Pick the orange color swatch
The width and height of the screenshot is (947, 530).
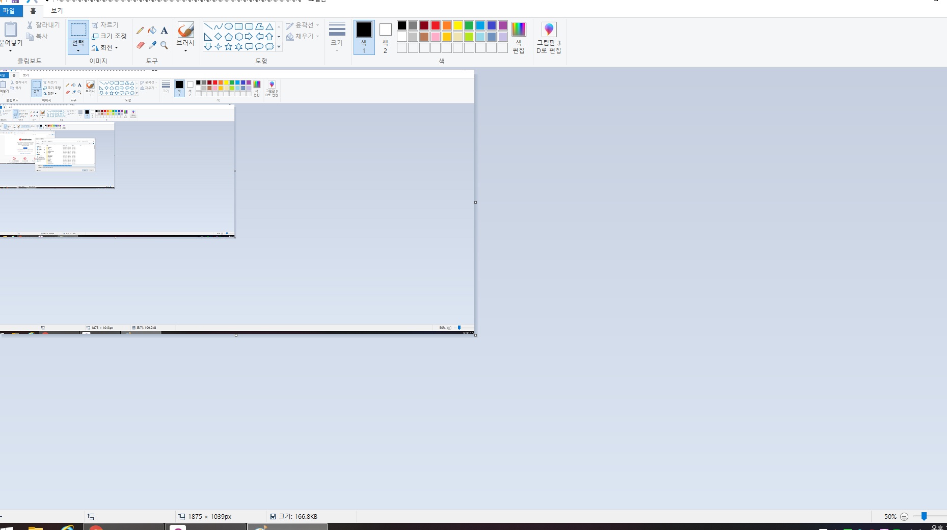coord(447,25)
